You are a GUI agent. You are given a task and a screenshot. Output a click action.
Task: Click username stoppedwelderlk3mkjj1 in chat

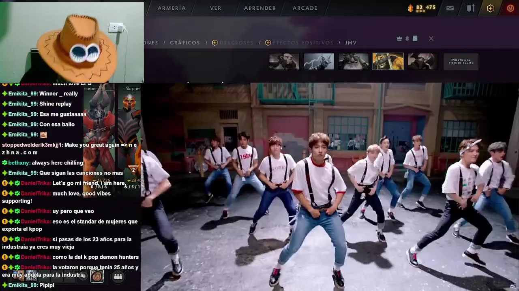32,145
